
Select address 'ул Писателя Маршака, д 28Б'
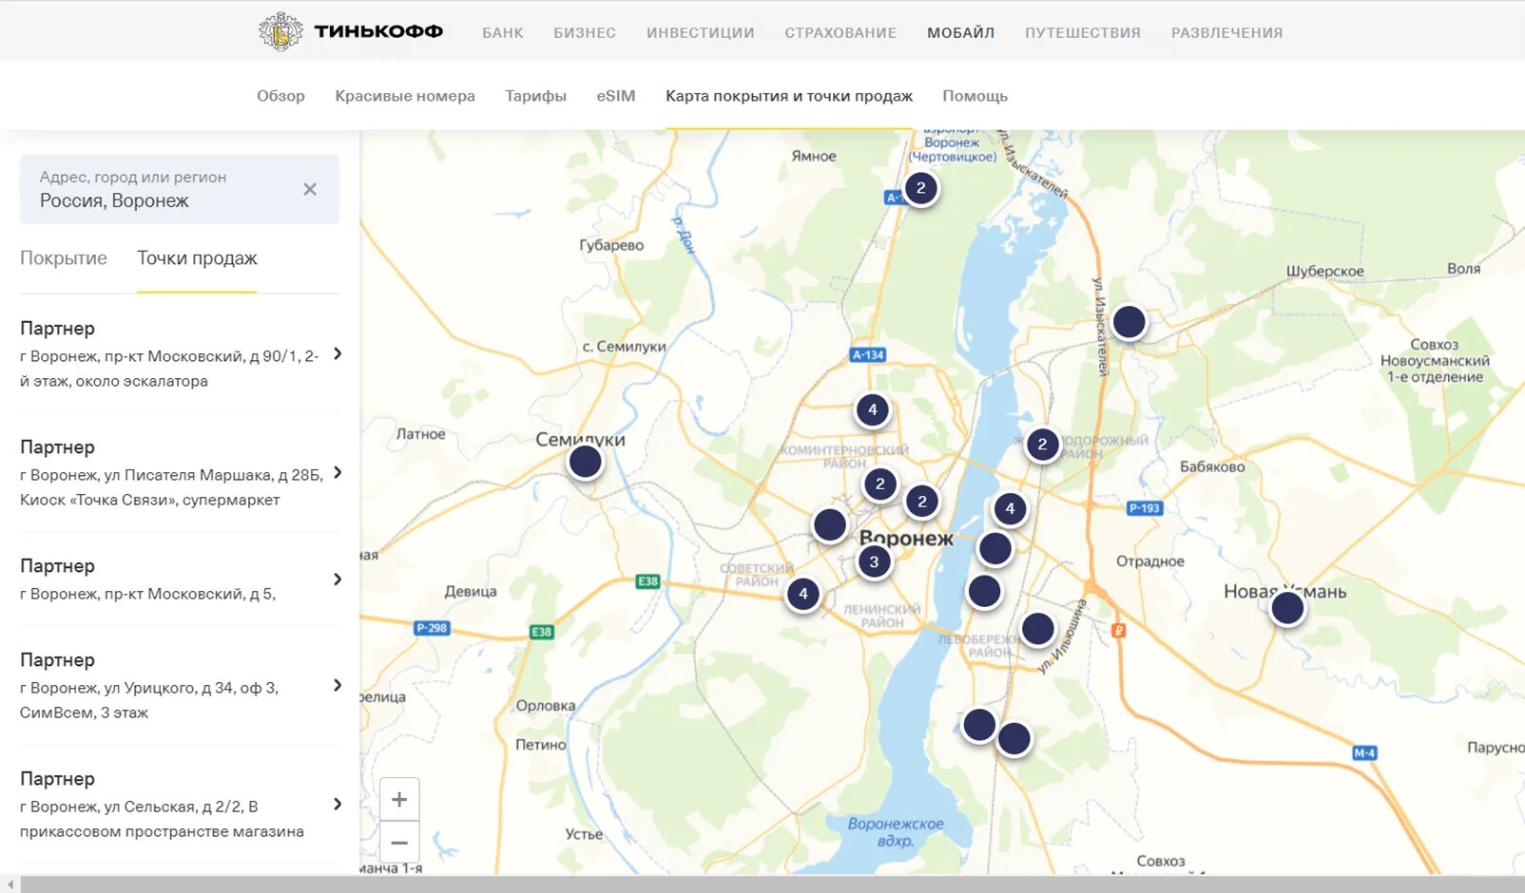tap(171, 487)
